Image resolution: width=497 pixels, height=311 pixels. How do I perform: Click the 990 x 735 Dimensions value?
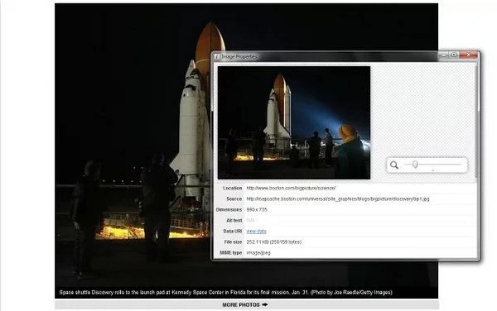(257, 210)
